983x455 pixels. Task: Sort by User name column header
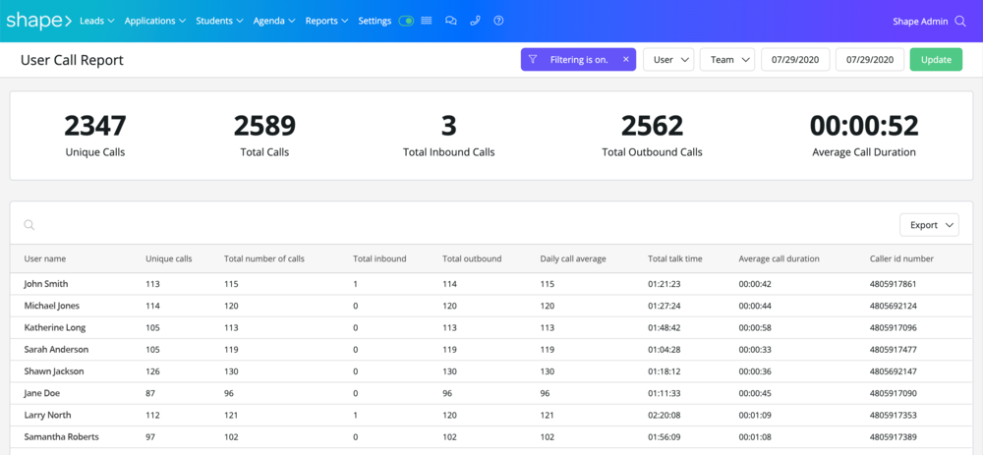[x=45, y=258]
